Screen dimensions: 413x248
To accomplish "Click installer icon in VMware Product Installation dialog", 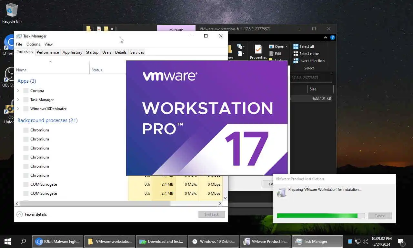I will point(281,192).
